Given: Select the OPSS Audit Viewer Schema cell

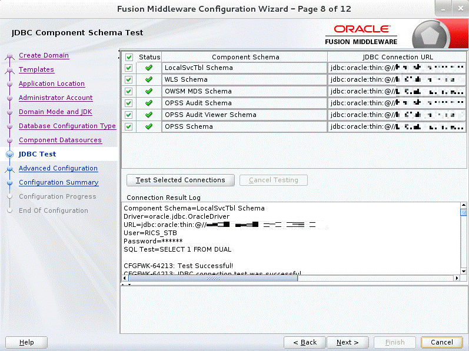Looking at the screenshot, I should click(244, 115).
